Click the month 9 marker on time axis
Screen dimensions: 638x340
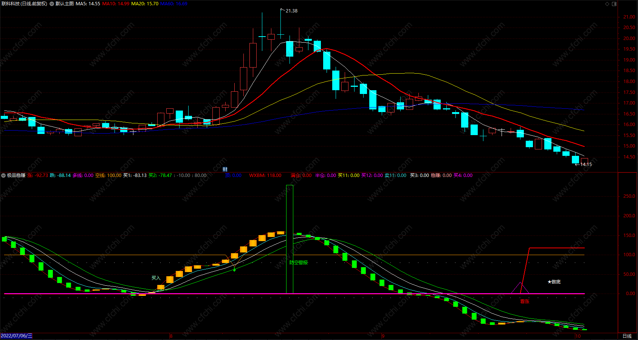click(x=383, y=336)
